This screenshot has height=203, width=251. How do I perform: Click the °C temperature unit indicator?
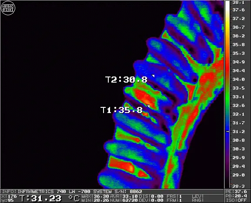[74, 198]
